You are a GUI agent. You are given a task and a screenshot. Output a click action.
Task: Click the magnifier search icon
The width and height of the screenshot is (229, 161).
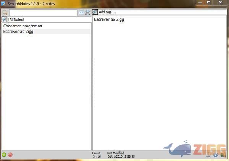5,12
